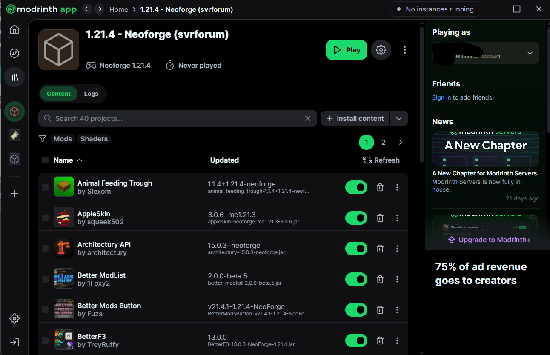550x355 pixels.
Task: Click the Updated column header
Action: pos(224,160)
